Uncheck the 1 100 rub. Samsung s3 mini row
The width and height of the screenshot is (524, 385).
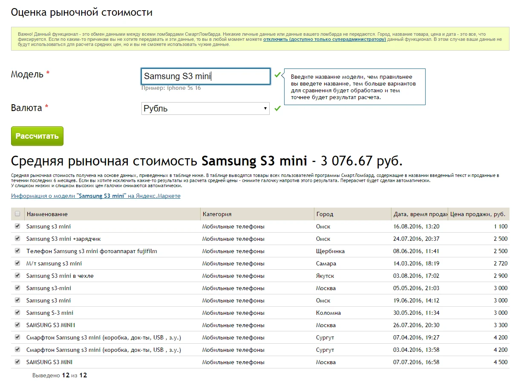[x=17, y=226]
